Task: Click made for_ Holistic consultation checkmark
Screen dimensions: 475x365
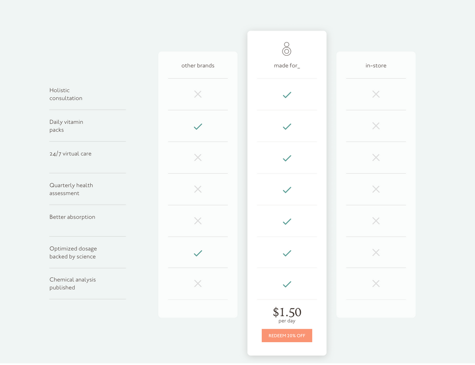Action: click(x=287, y=95)
